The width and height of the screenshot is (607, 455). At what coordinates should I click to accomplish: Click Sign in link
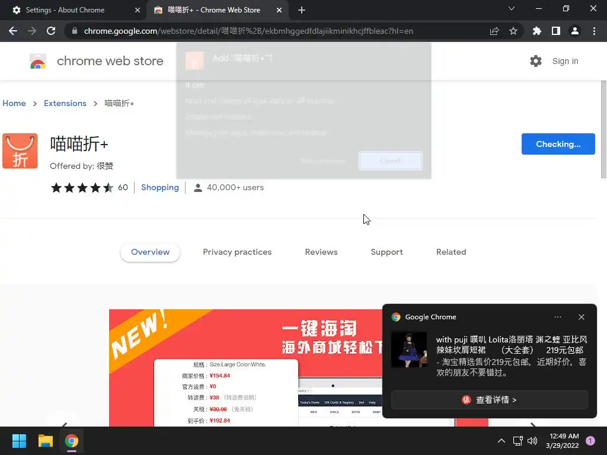[x=565, y=61]
